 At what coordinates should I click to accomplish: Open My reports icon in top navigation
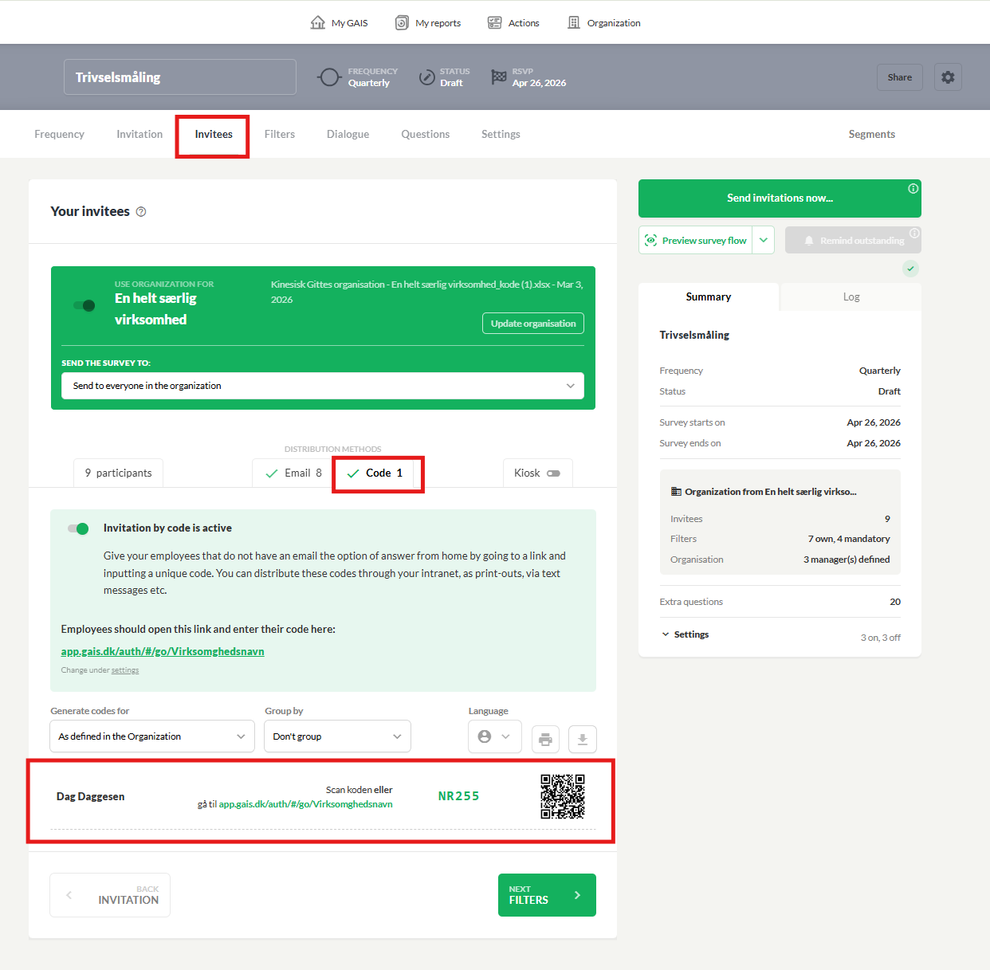click(x=403, y=22)
